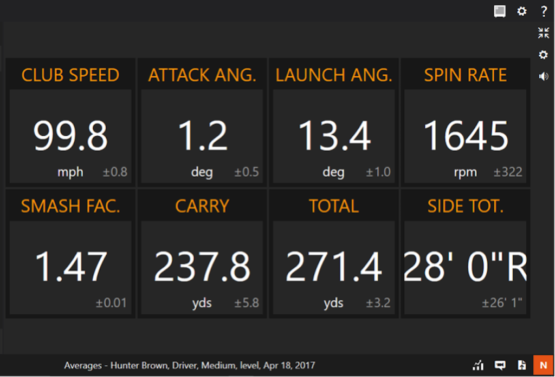Select the LAUNCH ANG. tile header
The width and height of the screenshot is (555, 377).
(334, 75)
